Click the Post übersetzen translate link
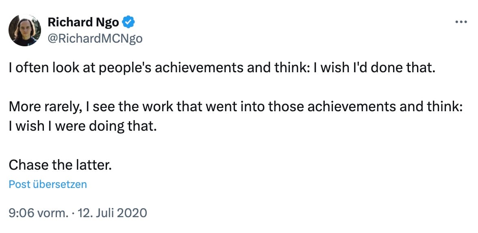Image resolution: width=478 pixels, height=233 pixels. tap(48, 184)
